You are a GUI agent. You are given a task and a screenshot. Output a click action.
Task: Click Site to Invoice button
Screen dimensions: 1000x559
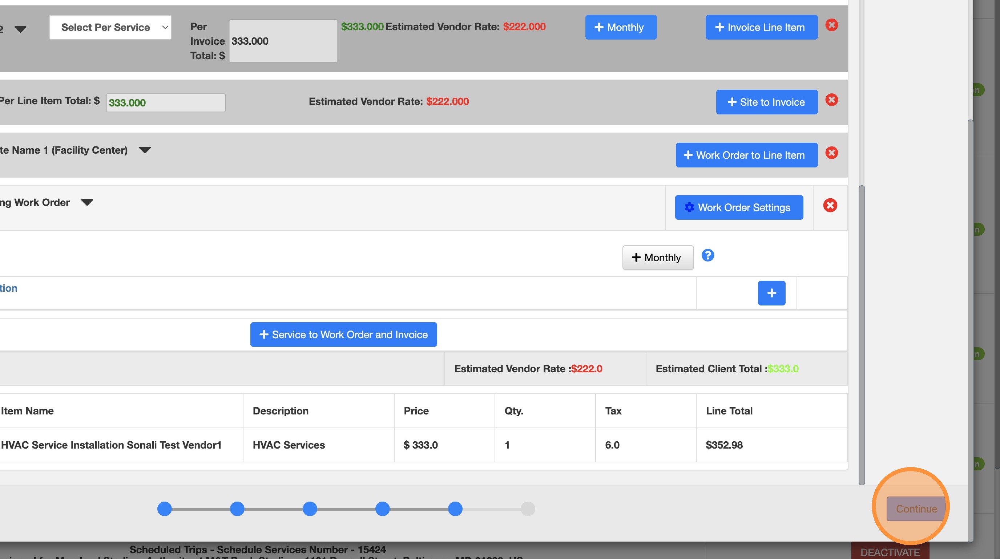[766, 102]
